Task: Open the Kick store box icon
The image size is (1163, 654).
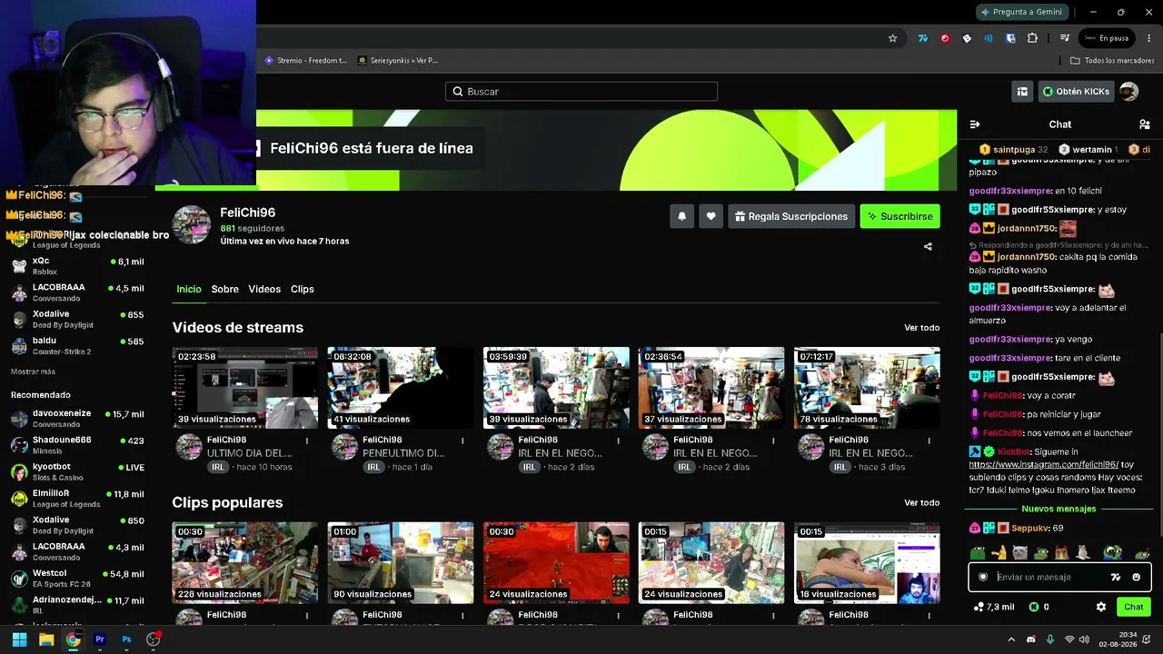Action: point(1022,92)
